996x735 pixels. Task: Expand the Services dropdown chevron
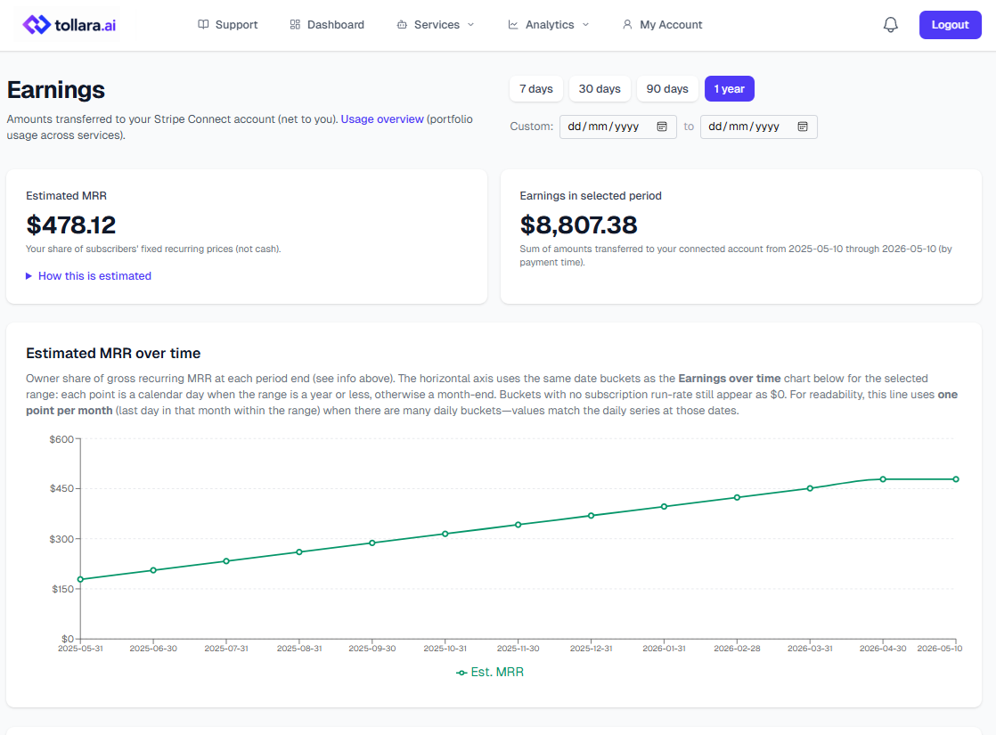pyautogui.click(x=470, y=25)
